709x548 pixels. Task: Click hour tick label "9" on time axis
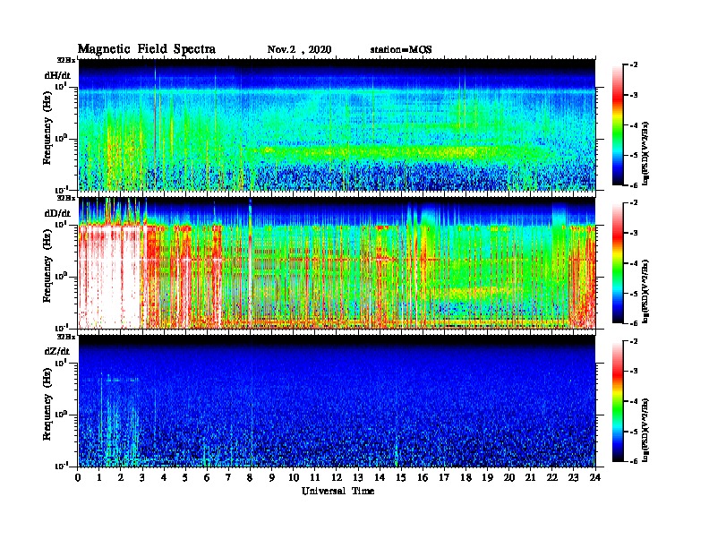pyautogui.click(x=272, y=478)
